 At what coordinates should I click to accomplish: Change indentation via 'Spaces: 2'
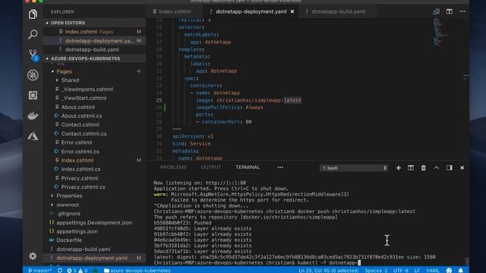tap(376, 270)
